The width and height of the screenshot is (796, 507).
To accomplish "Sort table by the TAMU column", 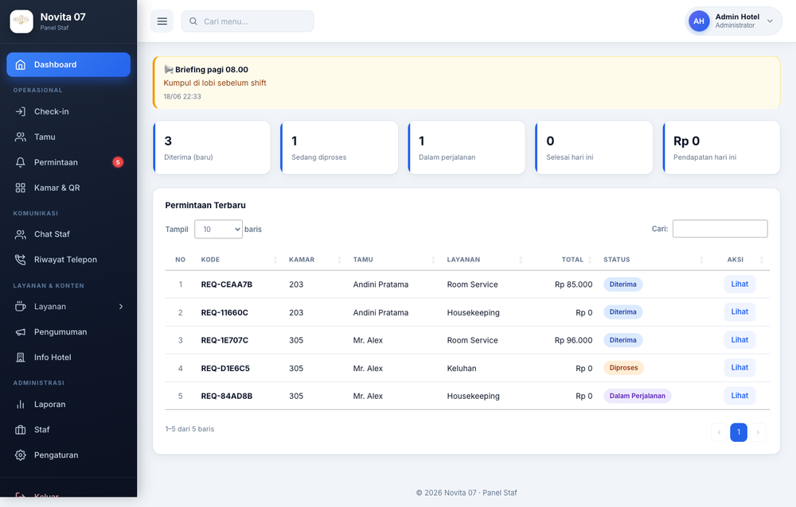I will (x=395, y=260).
